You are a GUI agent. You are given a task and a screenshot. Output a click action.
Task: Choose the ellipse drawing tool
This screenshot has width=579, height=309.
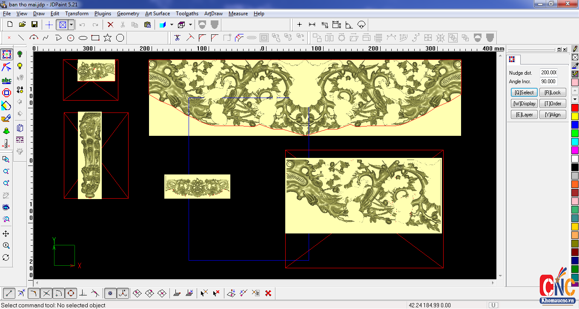83,38
